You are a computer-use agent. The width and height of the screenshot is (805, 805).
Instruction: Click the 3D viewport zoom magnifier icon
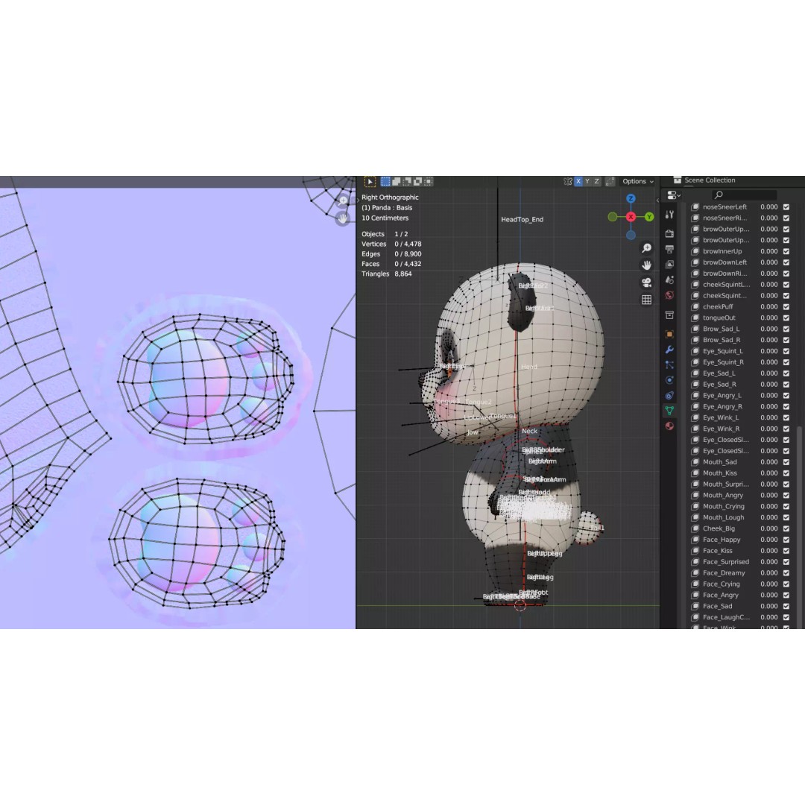point(646,248)
